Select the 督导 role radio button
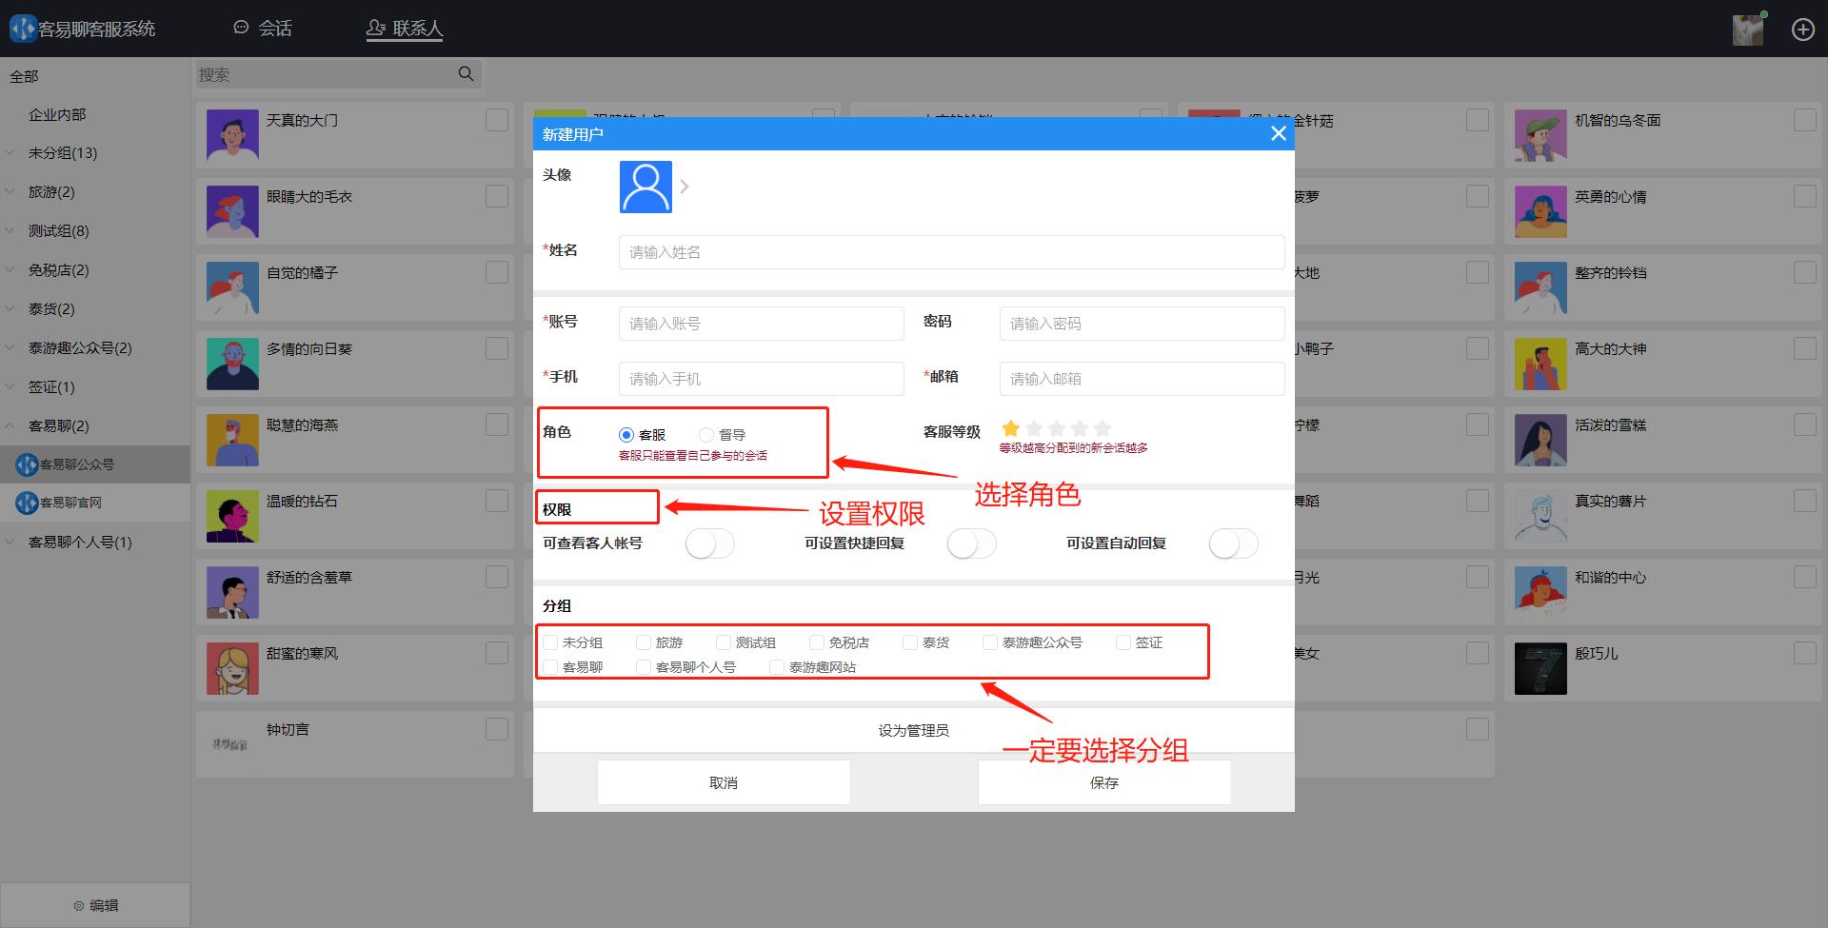This screenshot has width=1828, height=928. pos(706,434)
